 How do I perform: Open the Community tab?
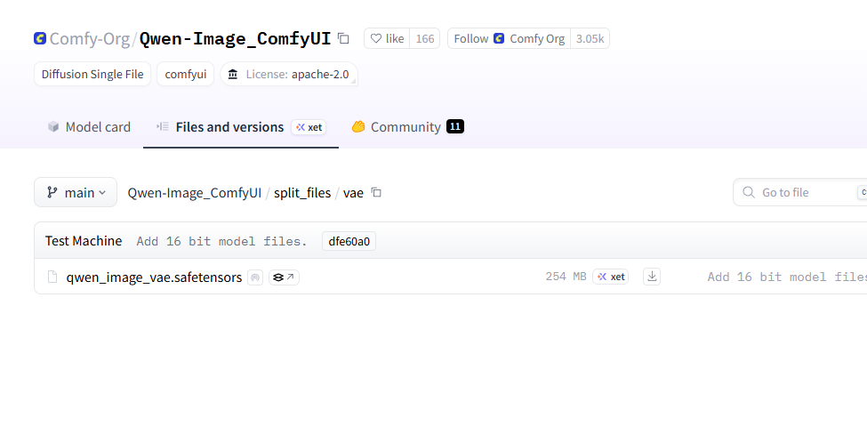pos(405,127)
